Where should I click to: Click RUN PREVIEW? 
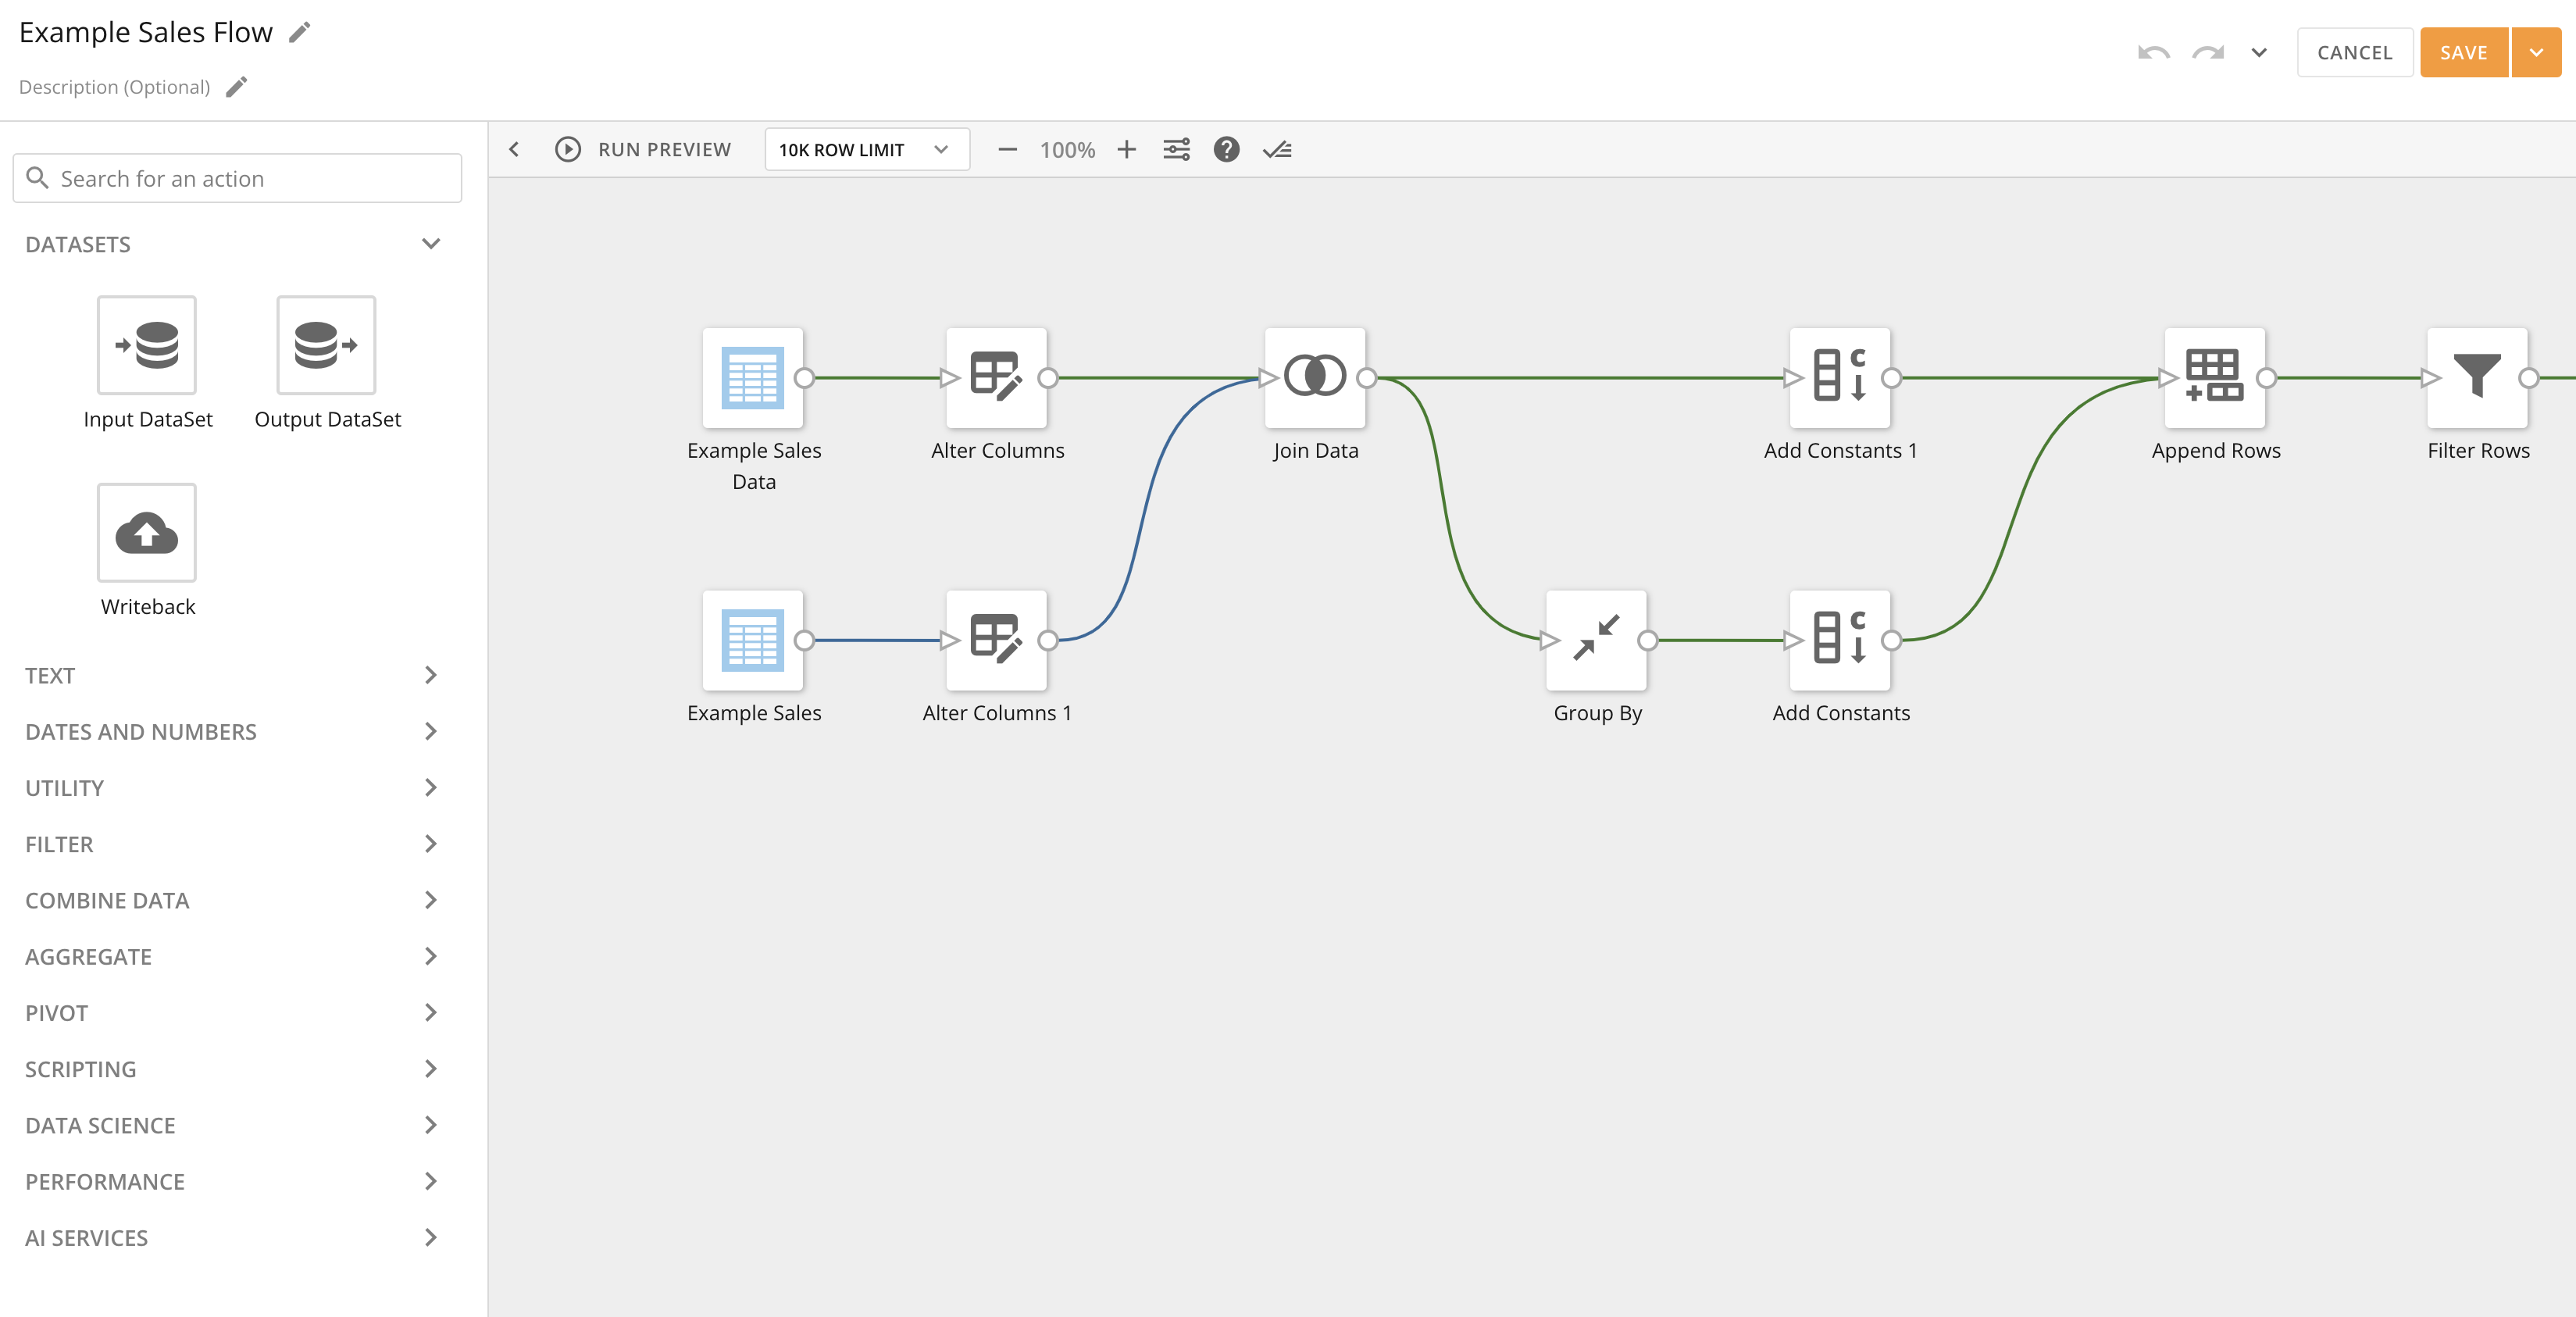coord(644,150)
